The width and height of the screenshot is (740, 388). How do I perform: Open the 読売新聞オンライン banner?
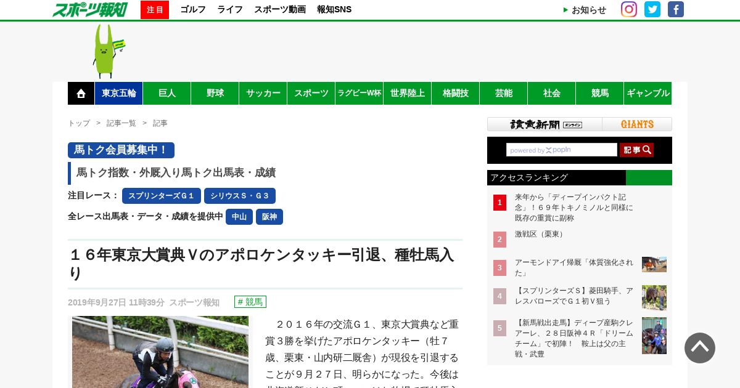pyautogui.click(x=545, y=124)
